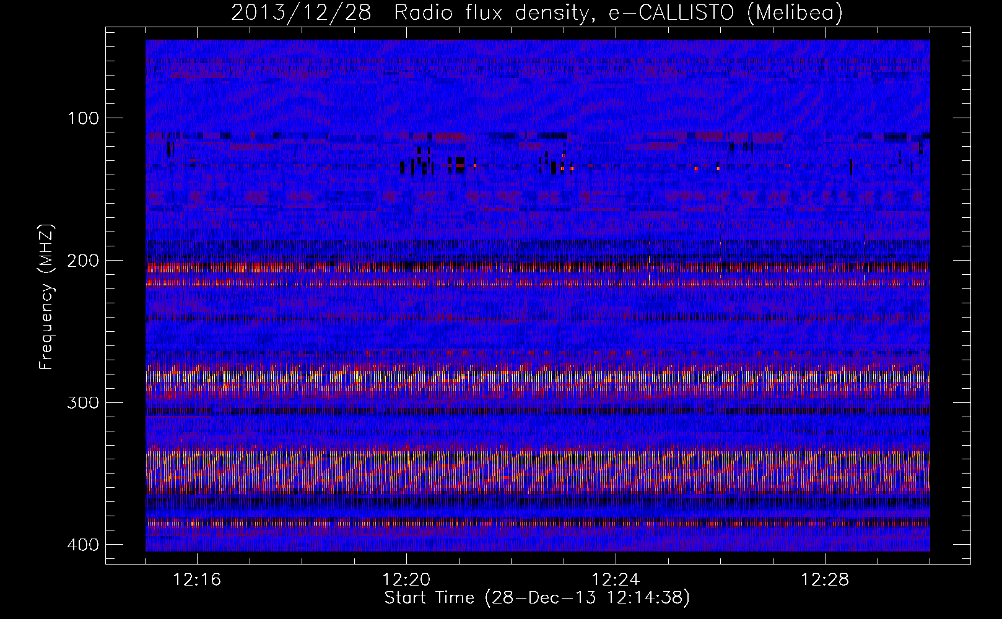Click the 'Start Time (28-Dec-13 12:14:38)' axis label
The width and height of the screenshot is (1002, 619).
pos(537,598)
